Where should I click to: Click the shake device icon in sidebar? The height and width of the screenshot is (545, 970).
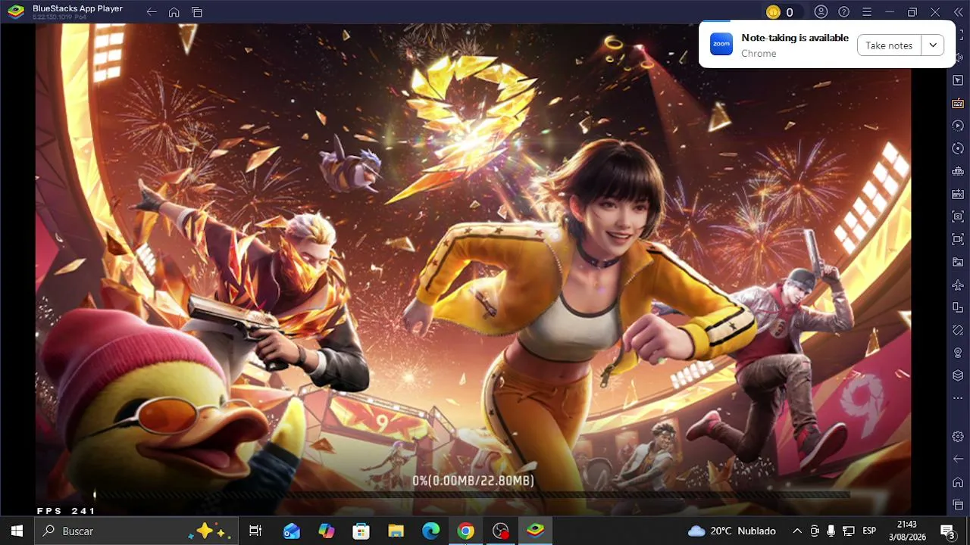point(958,330)
